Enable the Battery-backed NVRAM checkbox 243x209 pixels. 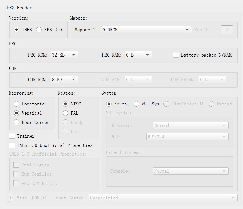pos(176,55)
